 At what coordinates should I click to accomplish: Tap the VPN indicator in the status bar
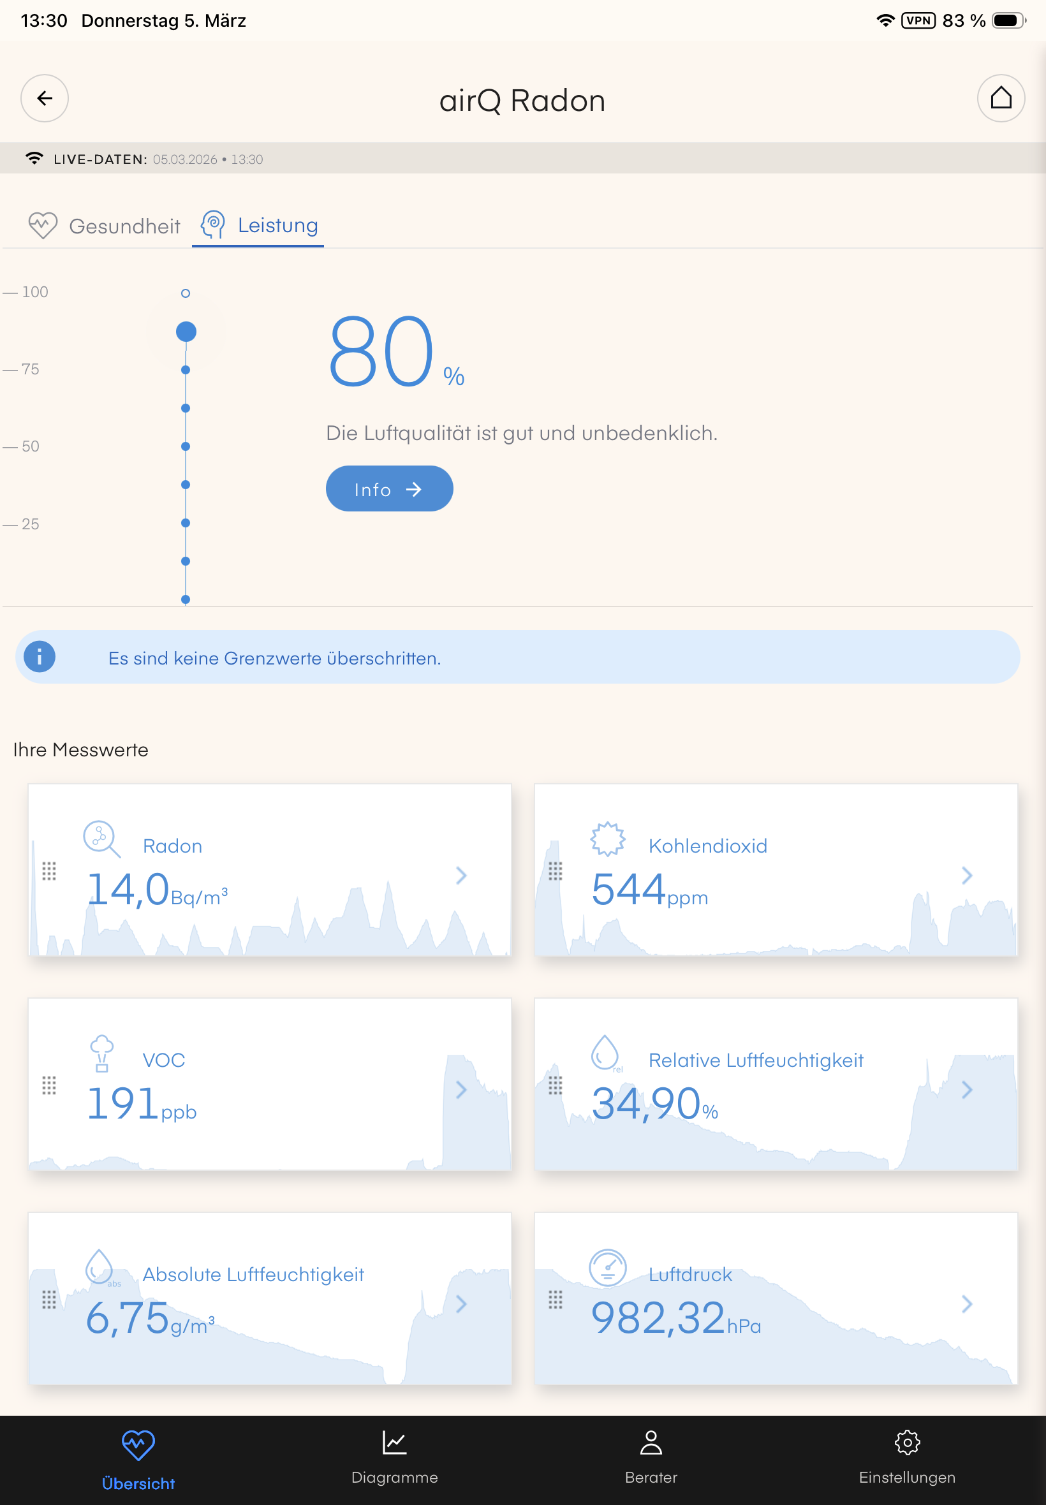[x=918, y=20]
